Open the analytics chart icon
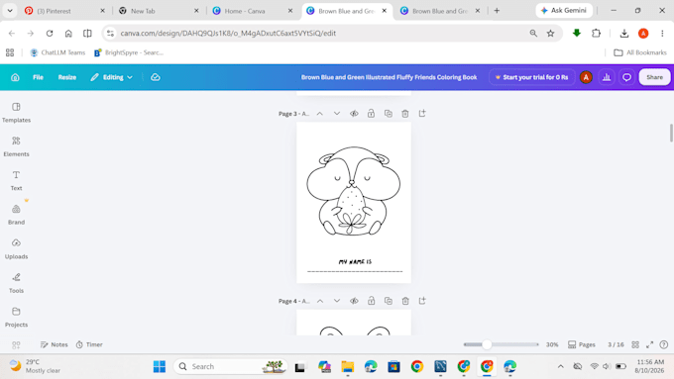Image resolution: width=674 pixels, height=379 pixels. [607, 77]
